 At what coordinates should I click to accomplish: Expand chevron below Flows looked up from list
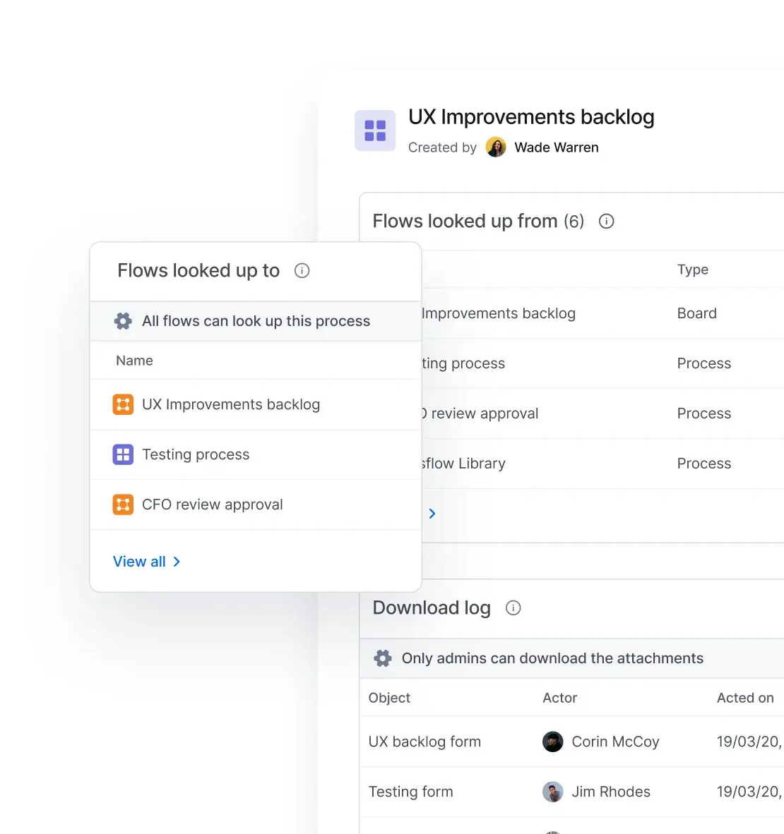432,514
